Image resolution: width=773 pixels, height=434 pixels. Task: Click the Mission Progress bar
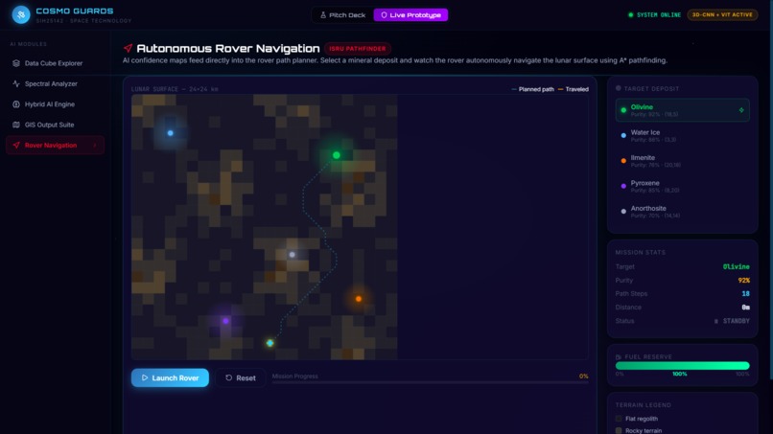coord(430,383)
